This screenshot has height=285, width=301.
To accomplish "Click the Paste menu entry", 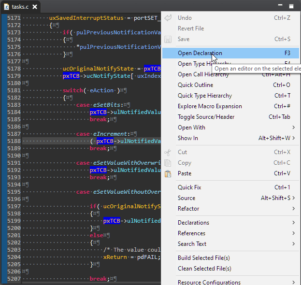I will (230, 173).
